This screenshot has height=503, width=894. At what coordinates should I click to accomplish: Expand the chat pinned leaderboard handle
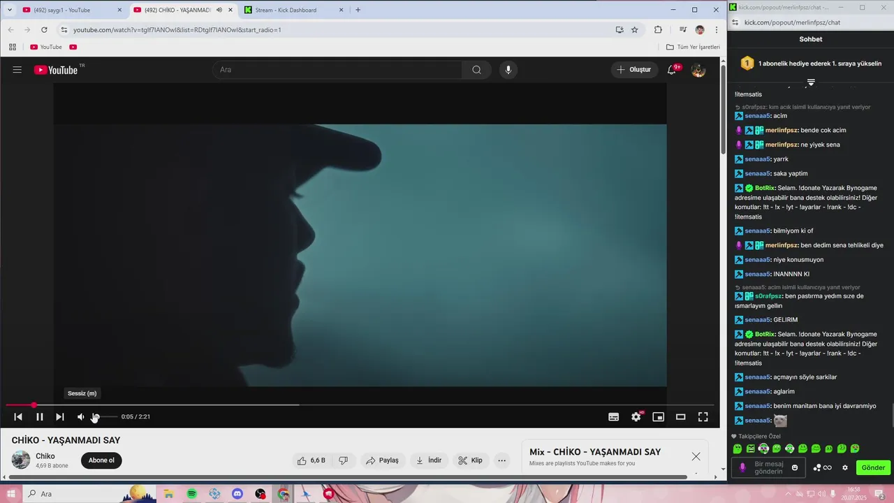811,82
